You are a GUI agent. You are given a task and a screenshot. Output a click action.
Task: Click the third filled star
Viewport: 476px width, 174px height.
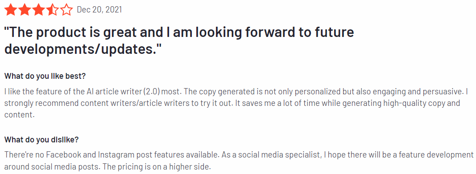tap(38, 10)
